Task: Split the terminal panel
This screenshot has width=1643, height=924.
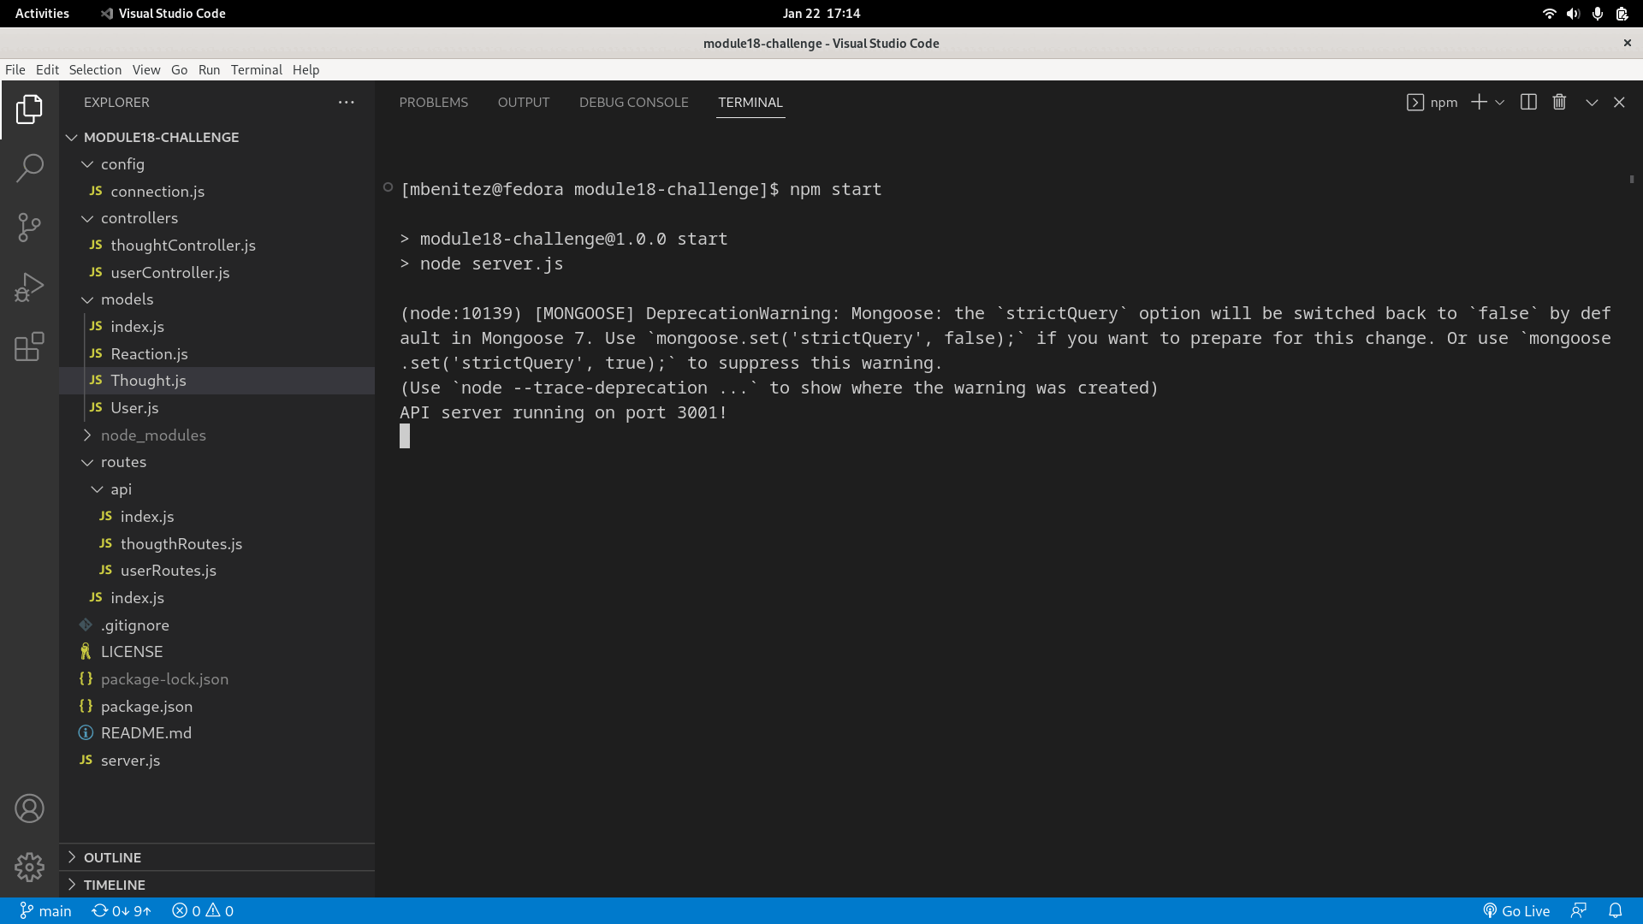Action: (1528, 102)
